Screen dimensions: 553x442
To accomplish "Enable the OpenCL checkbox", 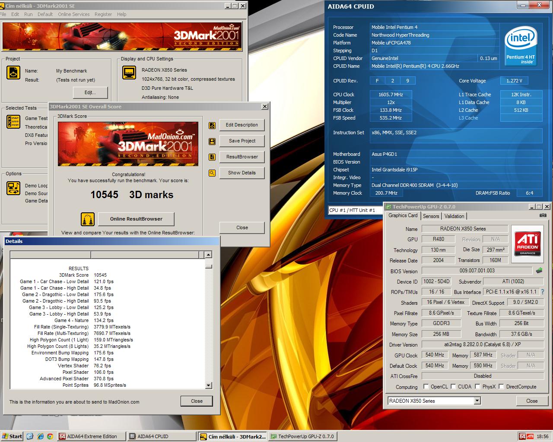I will 426,387.
